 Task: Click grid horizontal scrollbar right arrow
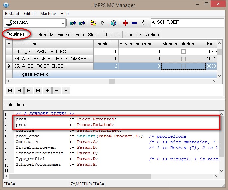coord(214,81)
